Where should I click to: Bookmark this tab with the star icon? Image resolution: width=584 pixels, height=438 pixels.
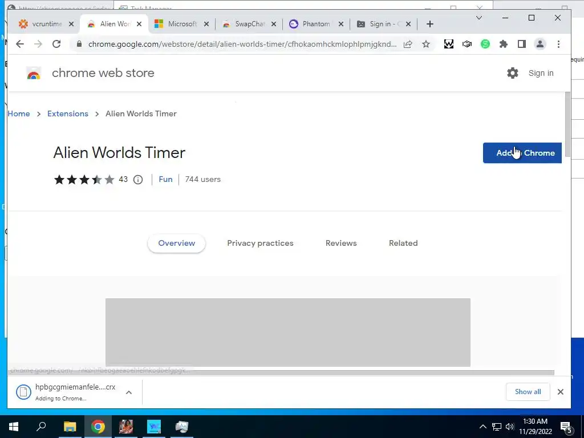426,44
